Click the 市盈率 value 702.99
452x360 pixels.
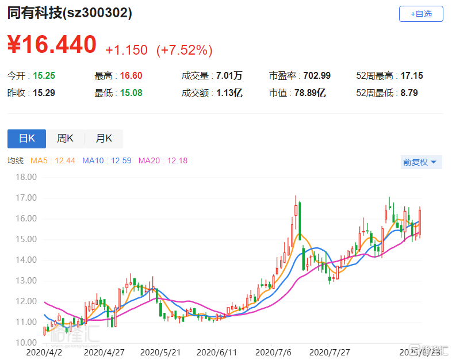click(x=317, y=76)
